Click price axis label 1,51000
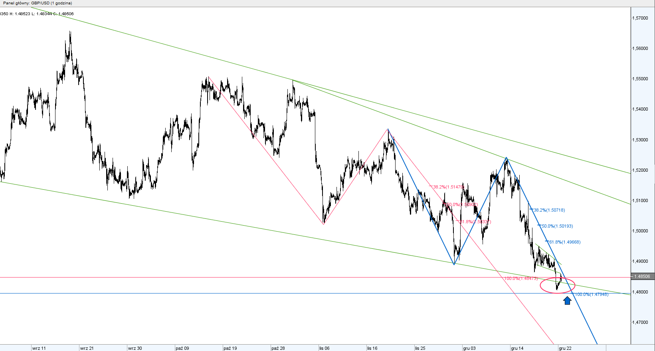This screenshot has height=351, width=655. [x=640, y=200]
